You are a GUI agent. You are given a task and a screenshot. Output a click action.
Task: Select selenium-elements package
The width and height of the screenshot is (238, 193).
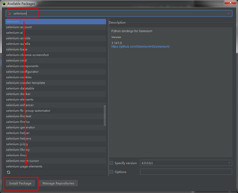(55, 100)
